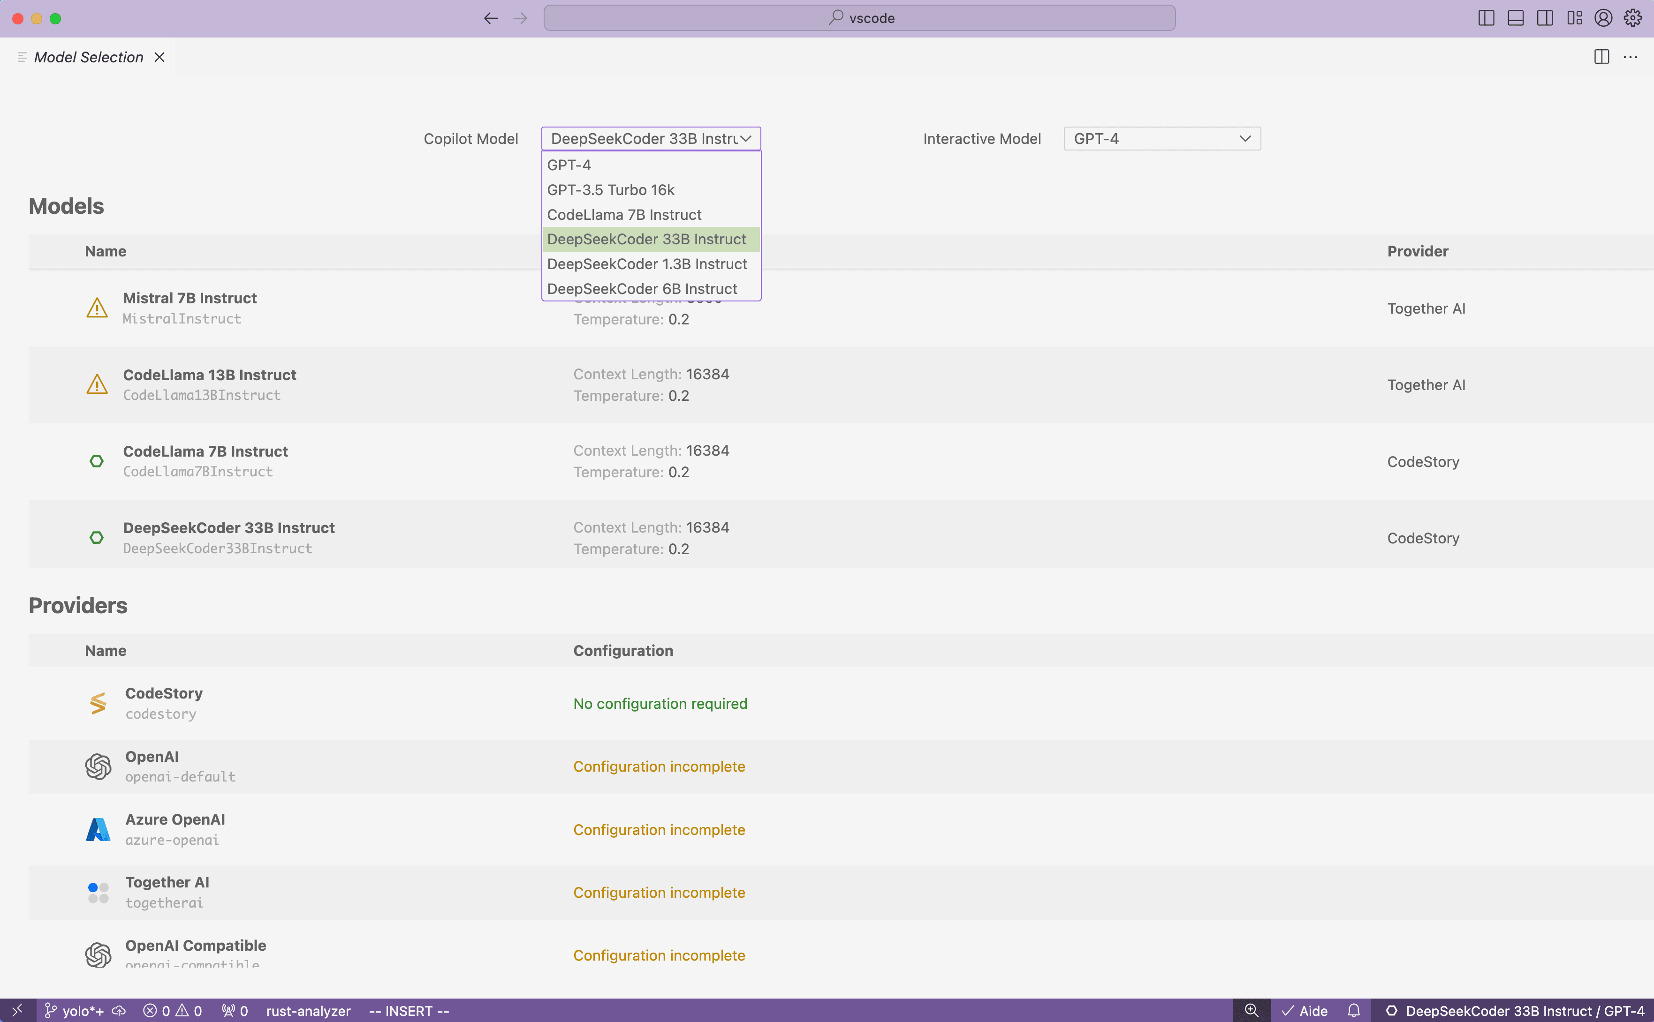1654x1022 pixels.
Task: Click No configuration required for CodeStory
Action: (x=660, y=704)
